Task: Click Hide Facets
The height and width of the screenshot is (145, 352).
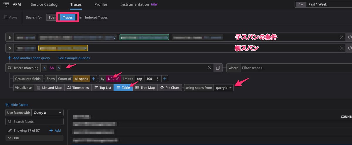Action: [x=17, y=105]
